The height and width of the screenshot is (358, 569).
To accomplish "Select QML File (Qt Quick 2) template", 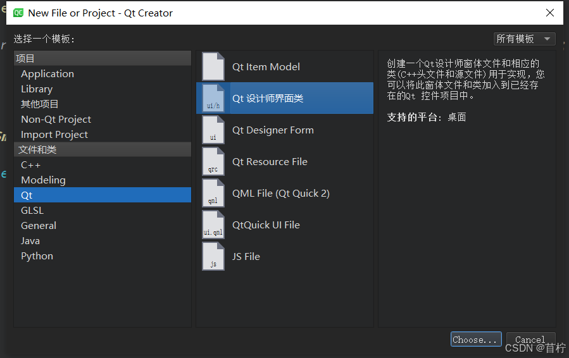I will tap(285, 194).
